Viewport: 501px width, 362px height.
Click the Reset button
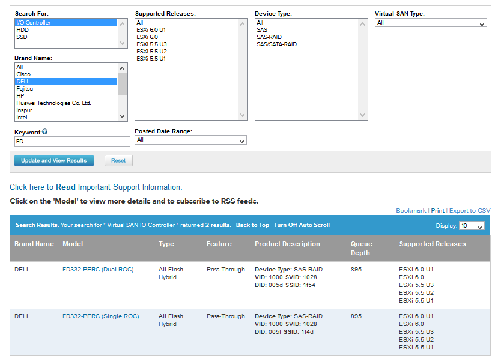(x=118, y=160)
